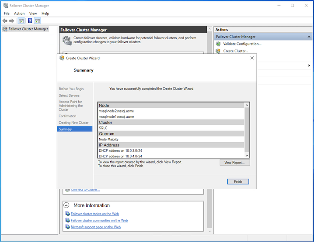314x242 pixels.
Task: Click the Create Cluster Wizard title icon
Action: [62, 58]
